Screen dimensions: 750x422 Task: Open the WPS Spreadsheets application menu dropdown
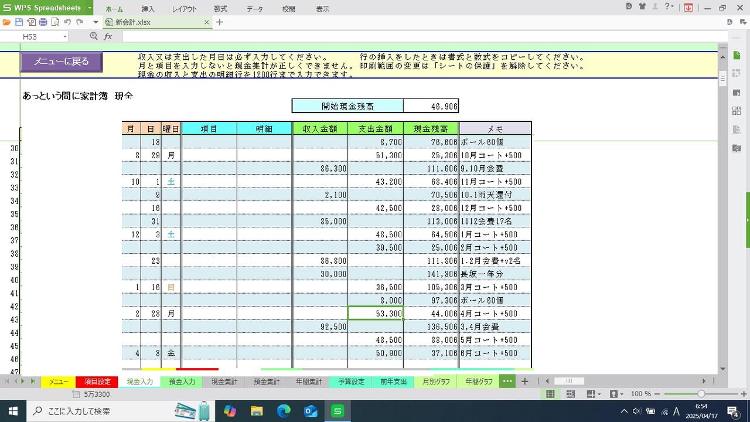(90, 8)
